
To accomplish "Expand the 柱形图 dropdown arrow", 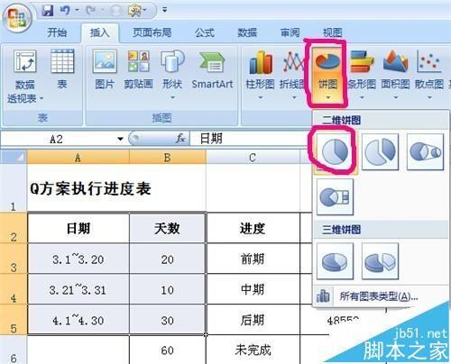I will pos(261,97).
